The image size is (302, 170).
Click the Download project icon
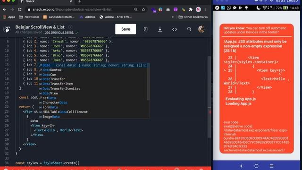coord(160,29)
